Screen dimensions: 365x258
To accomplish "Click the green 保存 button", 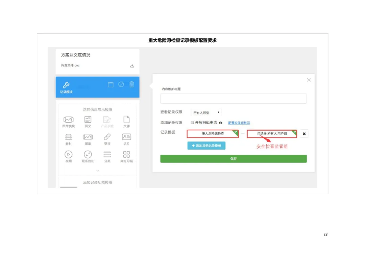I will coord(234,159).
